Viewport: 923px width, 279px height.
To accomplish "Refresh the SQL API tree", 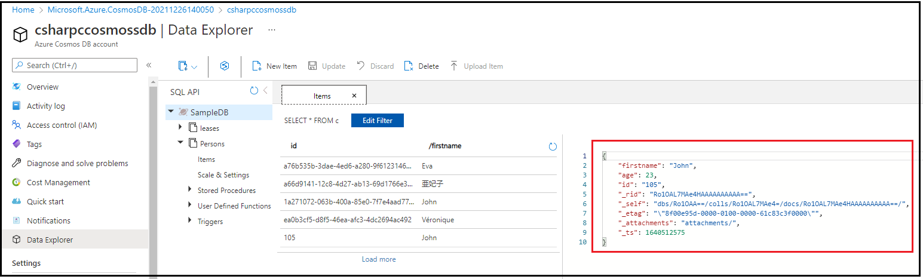I will (x=254, y=91).
